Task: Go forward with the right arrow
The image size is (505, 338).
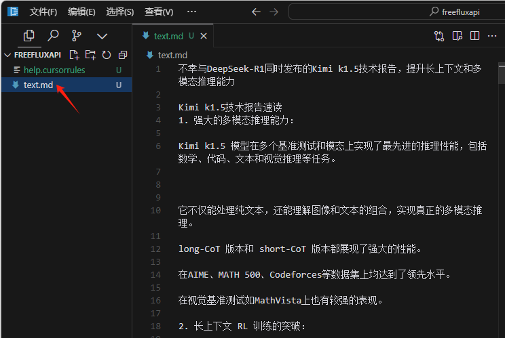Action: pyautogui.click(x=274, y=12)
